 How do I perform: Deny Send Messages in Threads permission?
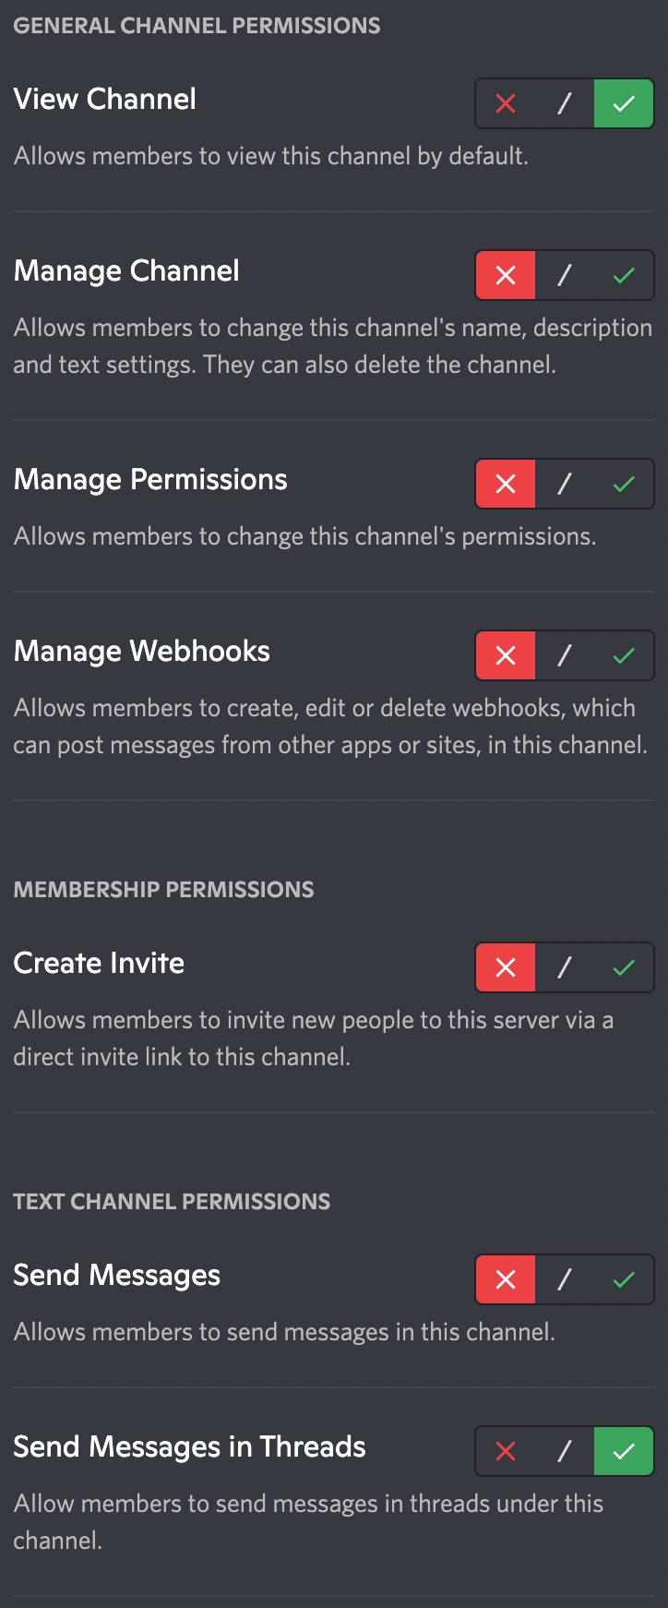pos(506,1451)
